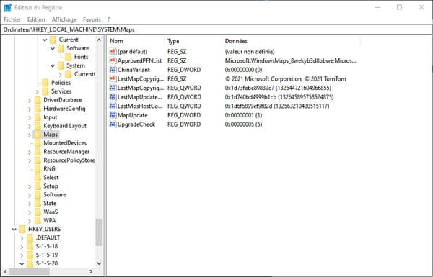Select the S-1-5-19 key
The height and width of the screenshot is (277, 433).
click(47, 255)
